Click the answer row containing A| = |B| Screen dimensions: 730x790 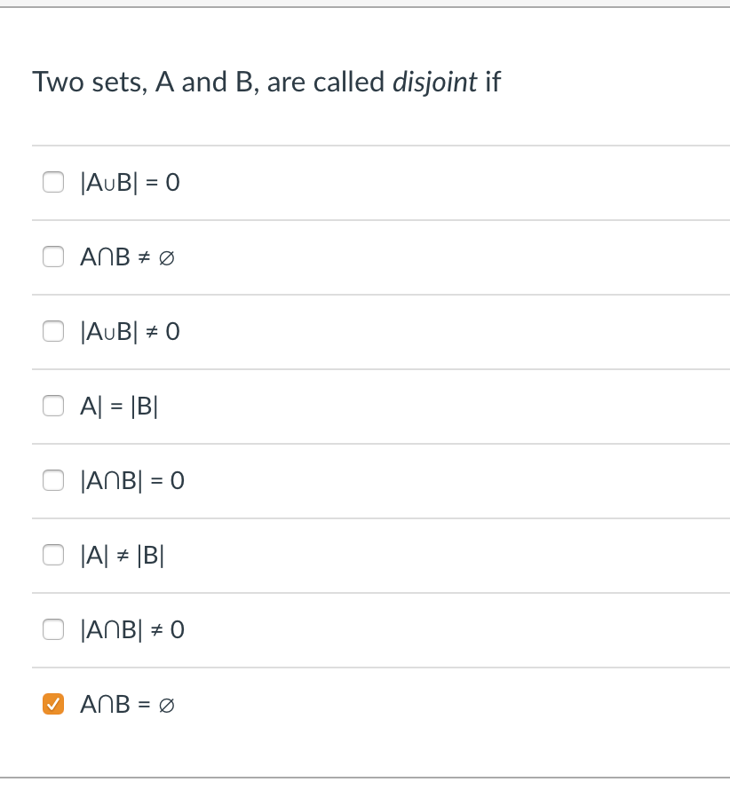pos(355,406)
